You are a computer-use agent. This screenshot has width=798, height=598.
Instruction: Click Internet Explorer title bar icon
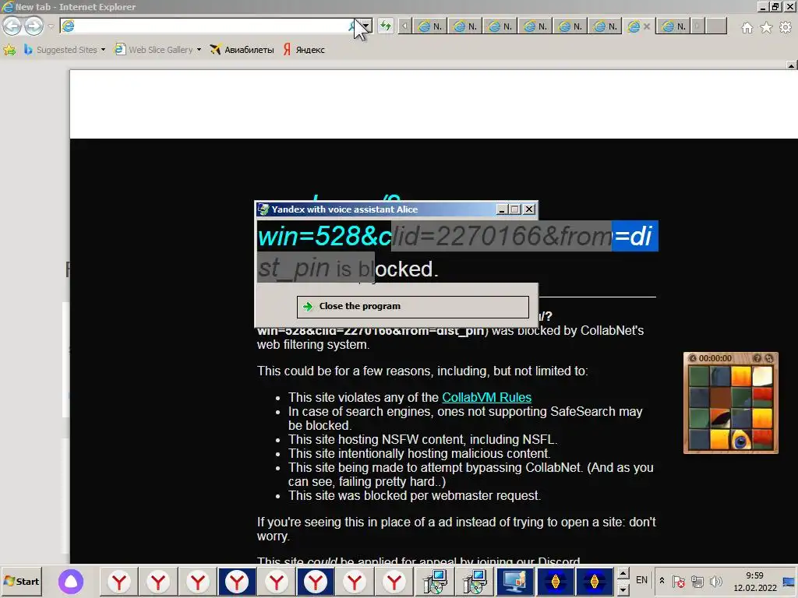tap(8, 6)
